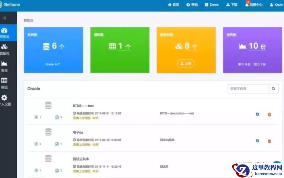Click the second document icon in 电子dq row
284x178 pixels.
57,144
